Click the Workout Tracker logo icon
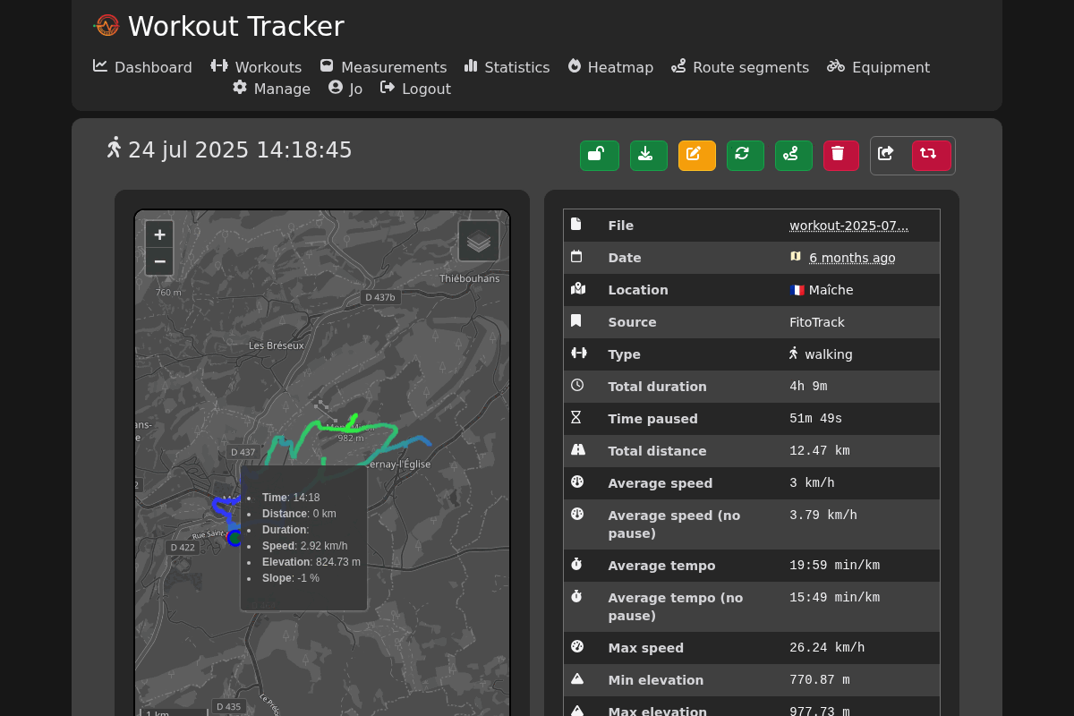Screen dimensions: 1074x716 tap(107, 26)
